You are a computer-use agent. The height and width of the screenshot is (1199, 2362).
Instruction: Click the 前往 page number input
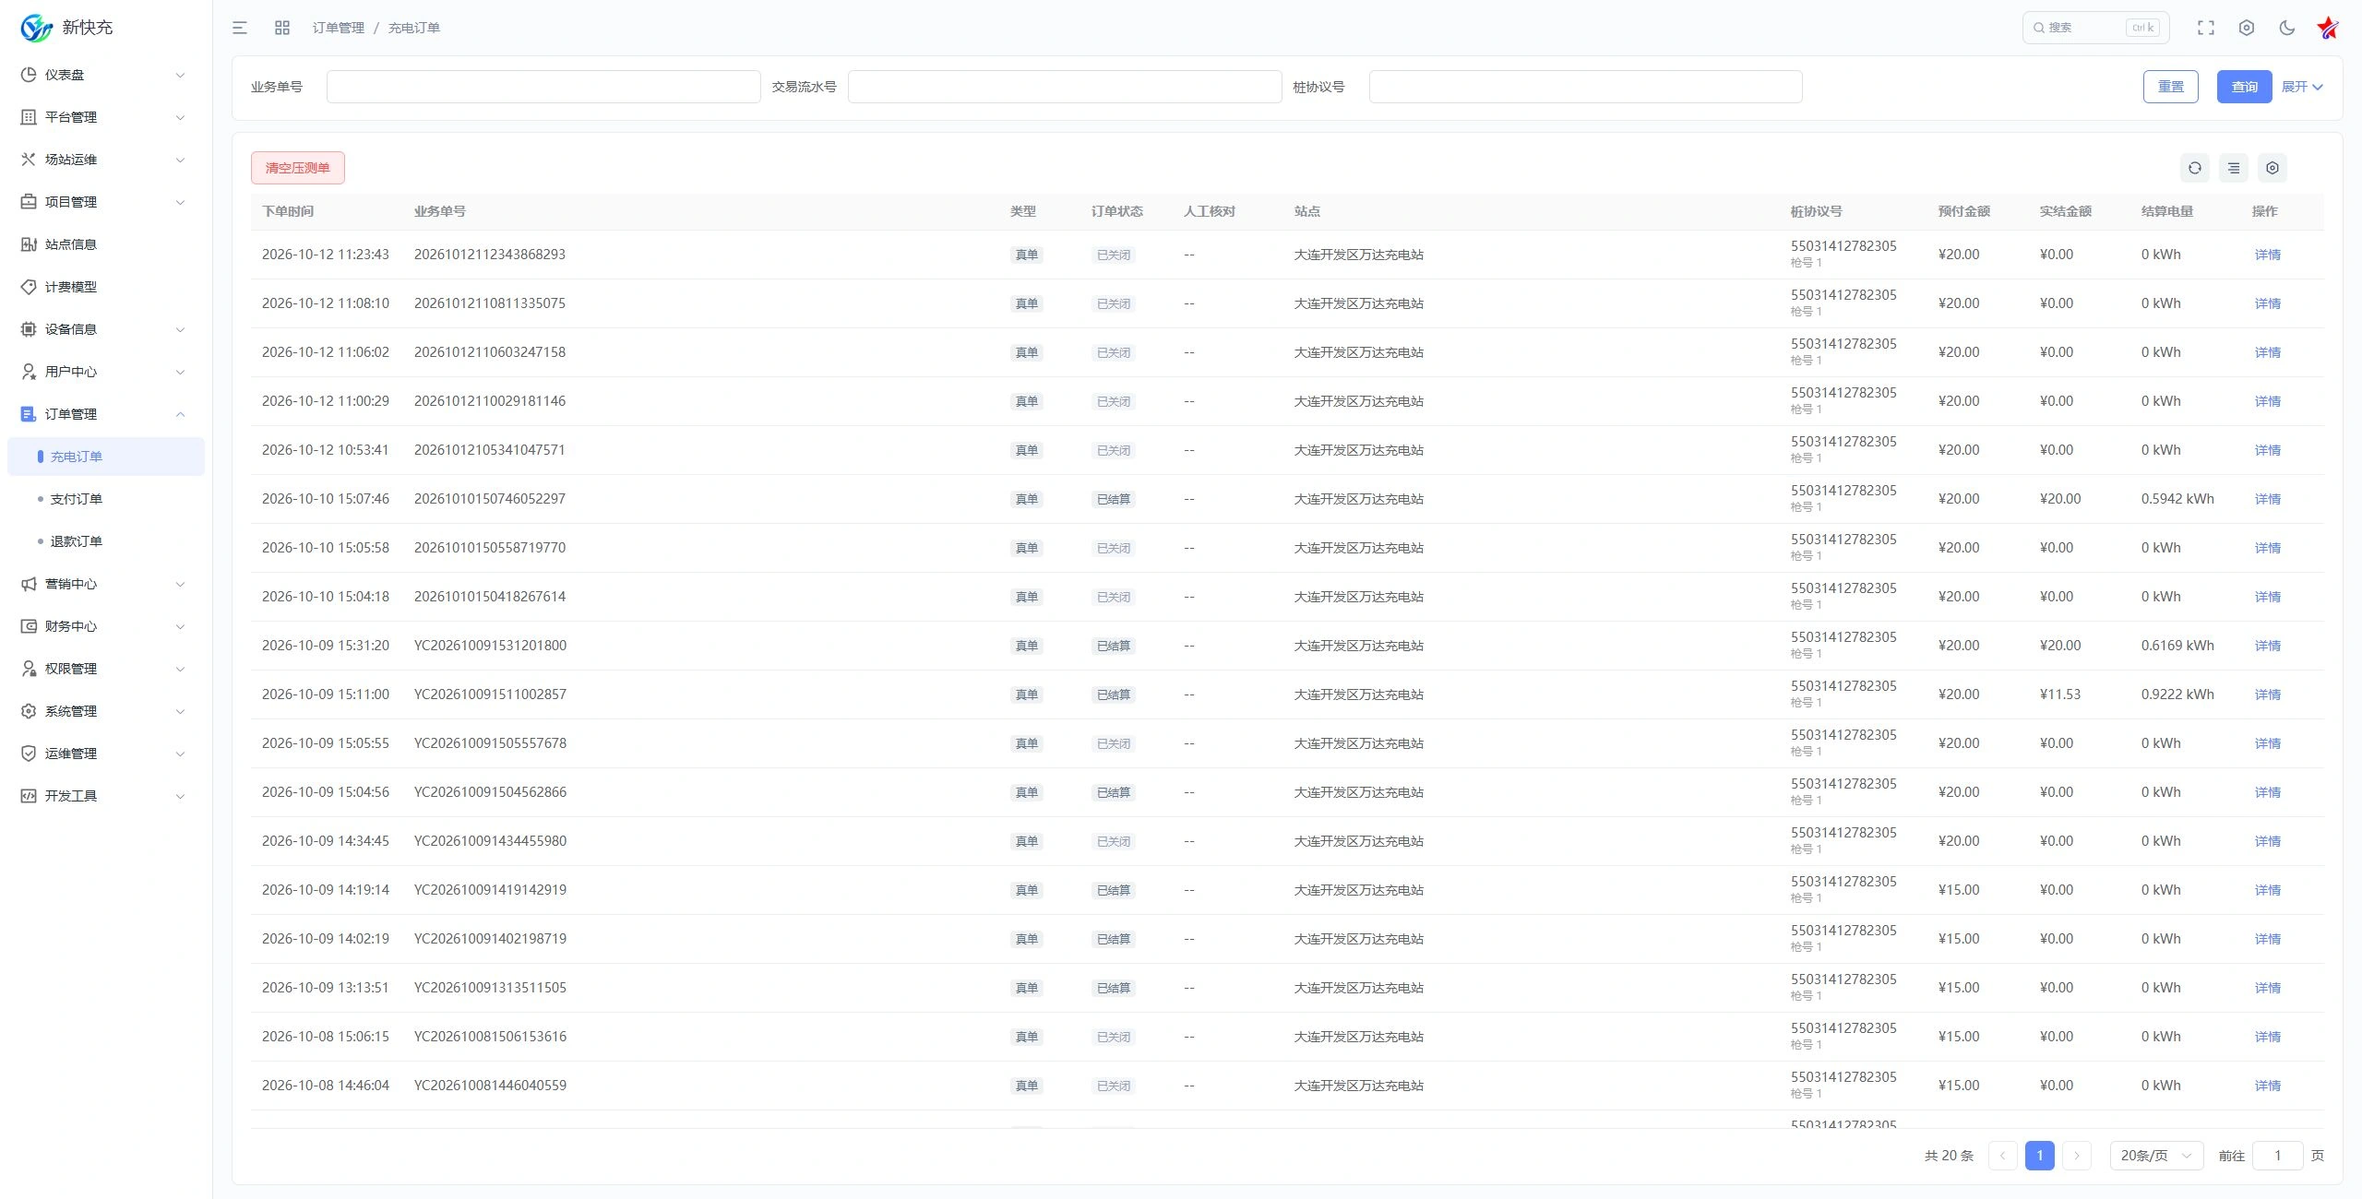coord(2277,1156)
